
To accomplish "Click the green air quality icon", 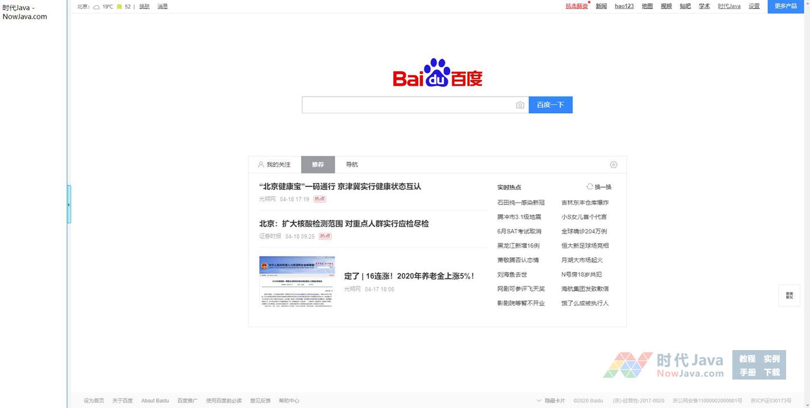I will (119, 7).
